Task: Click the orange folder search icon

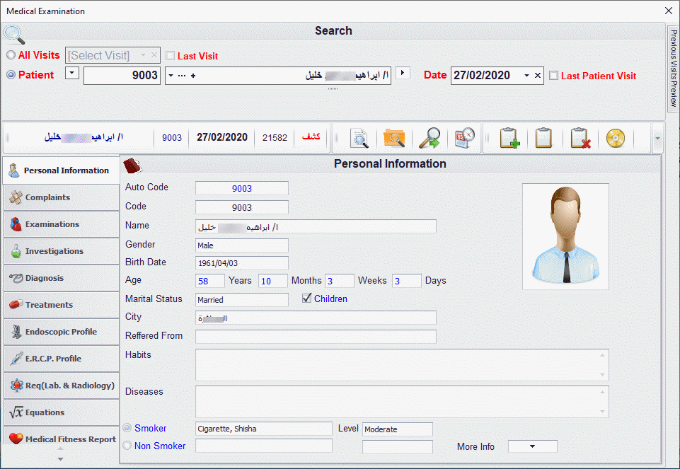Action: tap(393, 138)
